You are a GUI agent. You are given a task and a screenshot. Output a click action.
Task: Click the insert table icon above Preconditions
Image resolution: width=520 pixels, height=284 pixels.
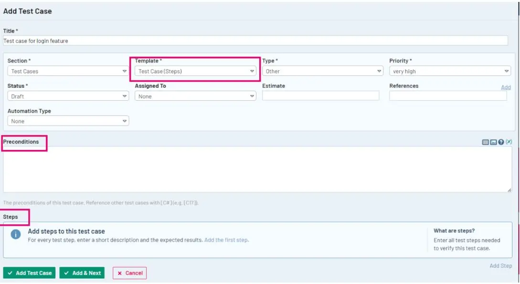tap(485, 142)
